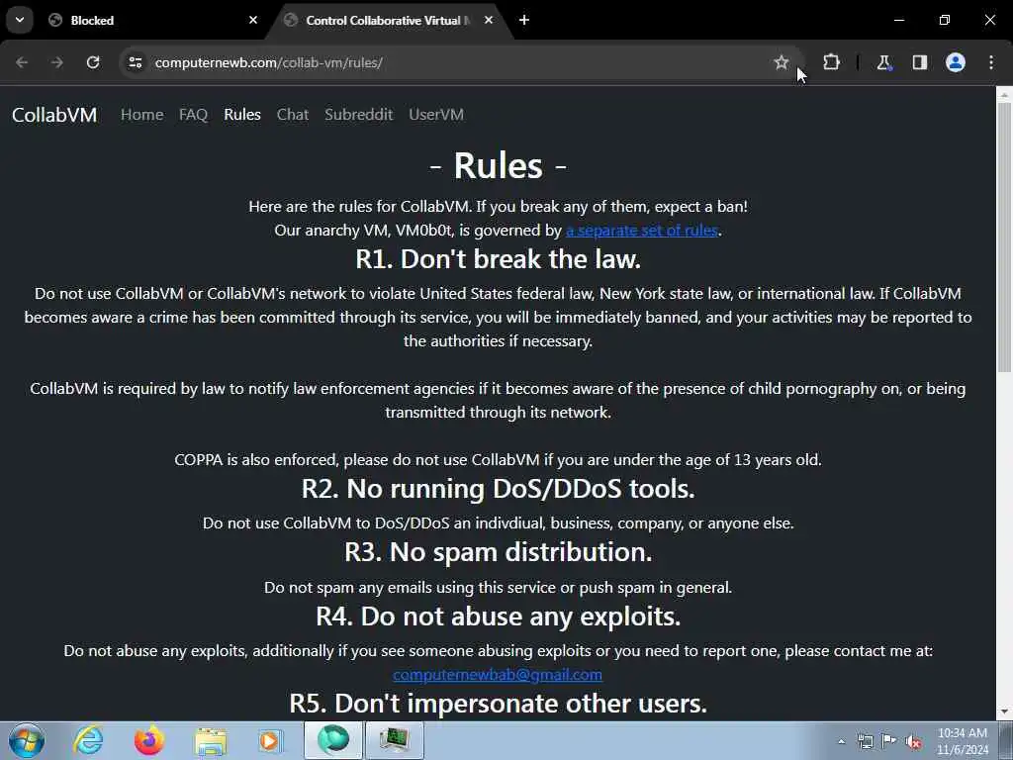Click the page scrollbar thumb

pyautogui.click(x=1004, y=237)
